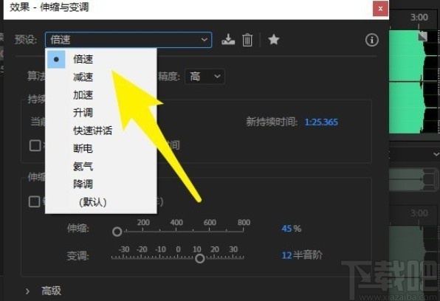Choose the 氦气 preset

(101, 166)
